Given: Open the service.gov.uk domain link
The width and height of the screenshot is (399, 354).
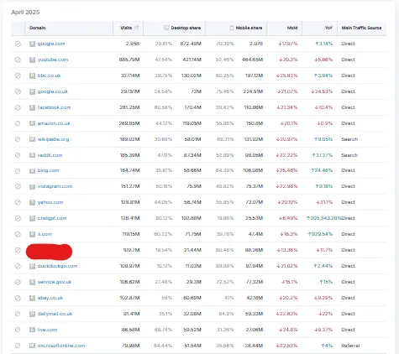Looking at the screenshot, I should pos(55,282).
